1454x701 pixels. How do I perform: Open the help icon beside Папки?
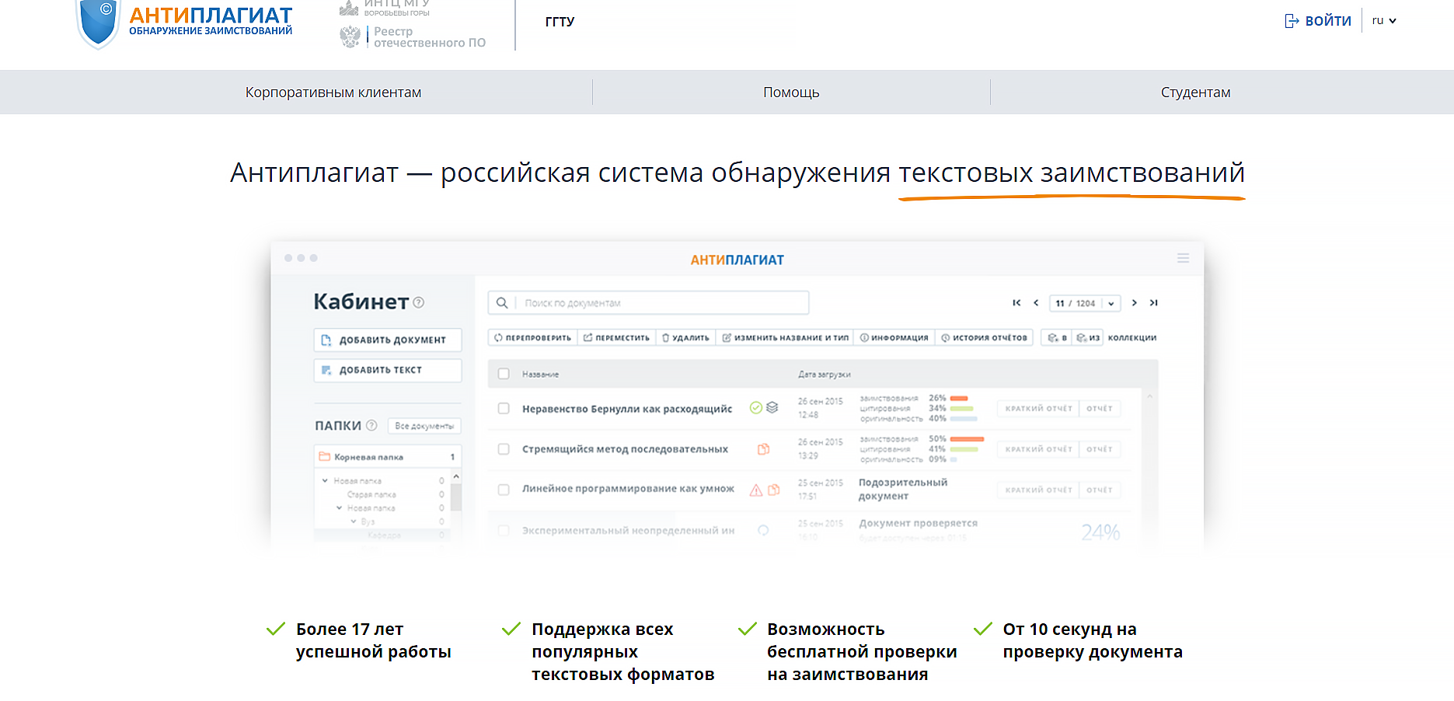[x=371, y=426]
